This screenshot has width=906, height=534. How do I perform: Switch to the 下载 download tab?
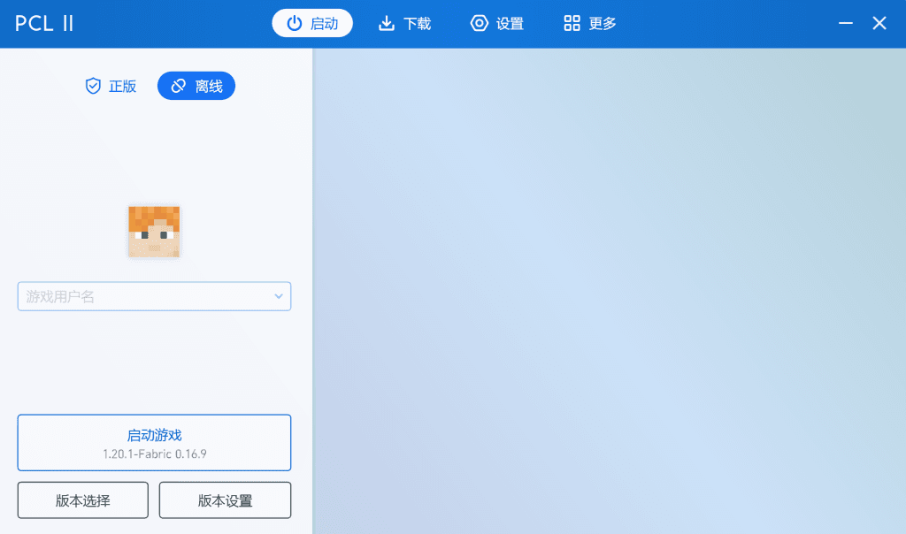click(404, 23)
